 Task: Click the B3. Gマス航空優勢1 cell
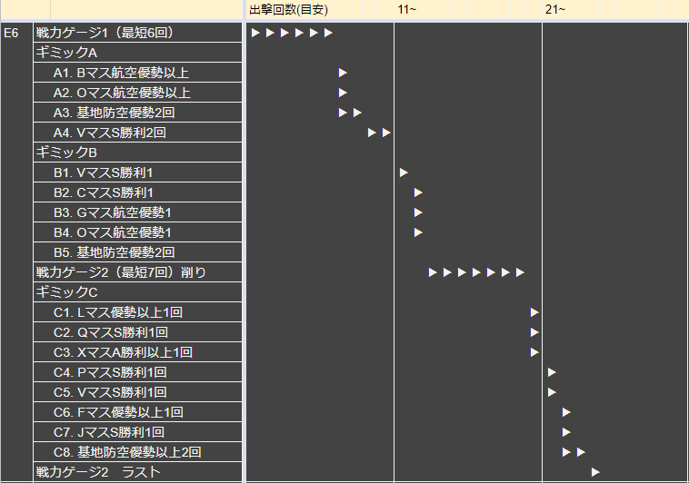(x=137, y=212)
